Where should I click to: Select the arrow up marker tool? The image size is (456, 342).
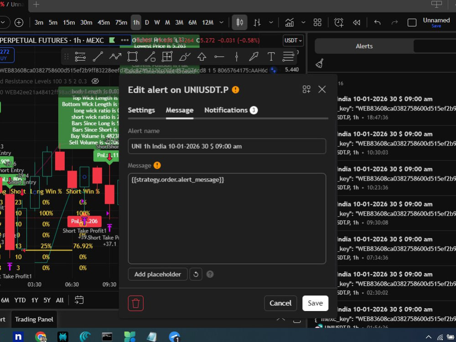coord(202,57)
